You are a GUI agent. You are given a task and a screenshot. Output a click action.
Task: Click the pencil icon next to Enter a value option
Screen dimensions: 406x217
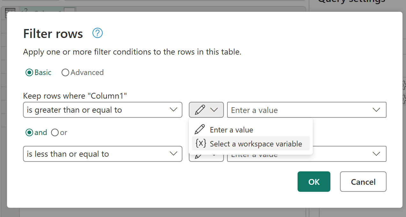pos(200,129)
